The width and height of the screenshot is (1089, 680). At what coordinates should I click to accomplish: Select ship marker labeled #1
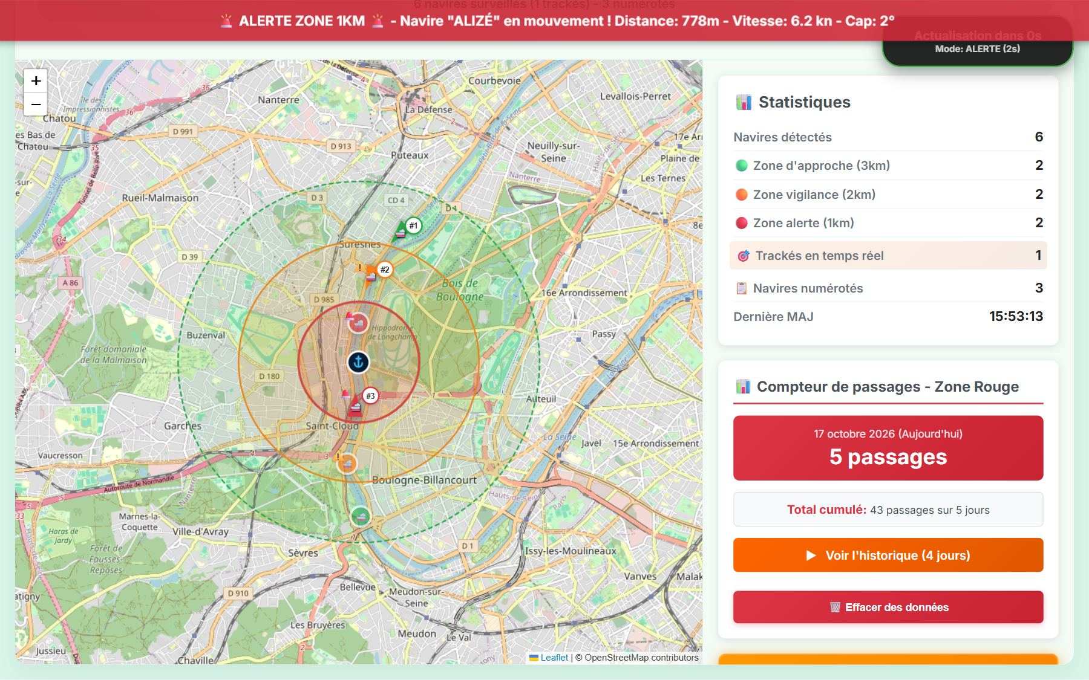[x=413, y=226]
